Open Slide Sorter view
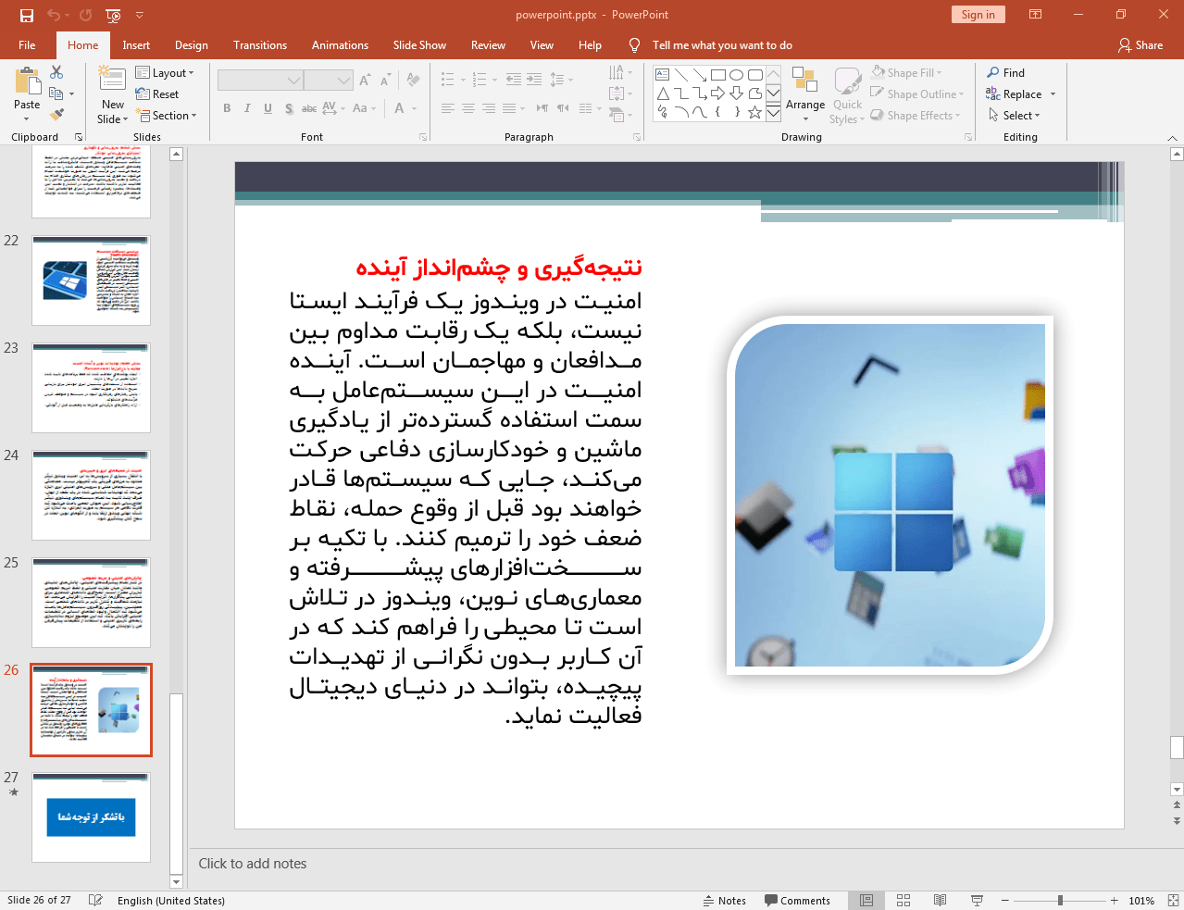Image resolution: width=1184 pixels, height=910 pixels. pos(904,901)
